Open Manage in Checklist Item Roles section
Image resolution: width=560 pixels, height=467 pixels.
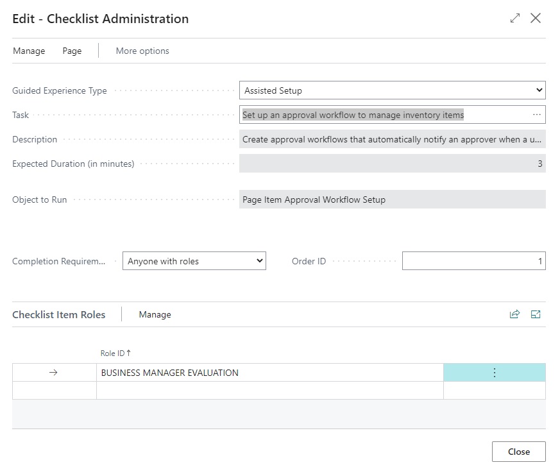coord(155,314)
